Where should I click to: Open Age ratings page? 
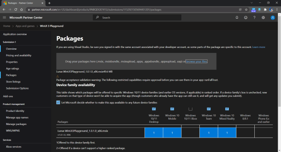pyautogui.click(x=12, y=68)
